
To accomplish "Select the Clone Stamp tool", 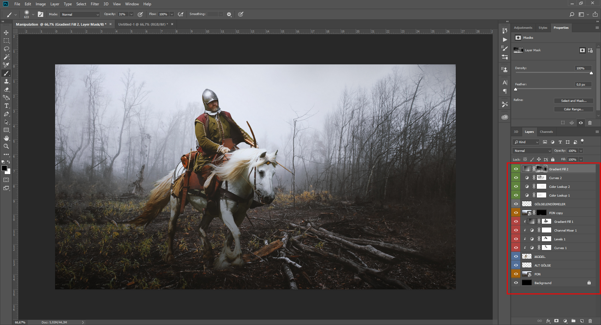I will tap(6, 81).
